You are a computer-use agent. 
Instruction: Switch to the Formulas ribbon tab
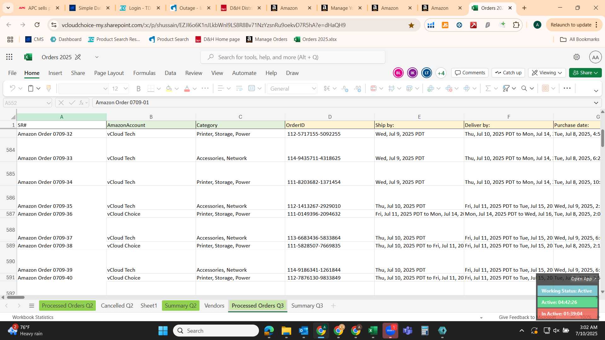click(x=144, y=73)
